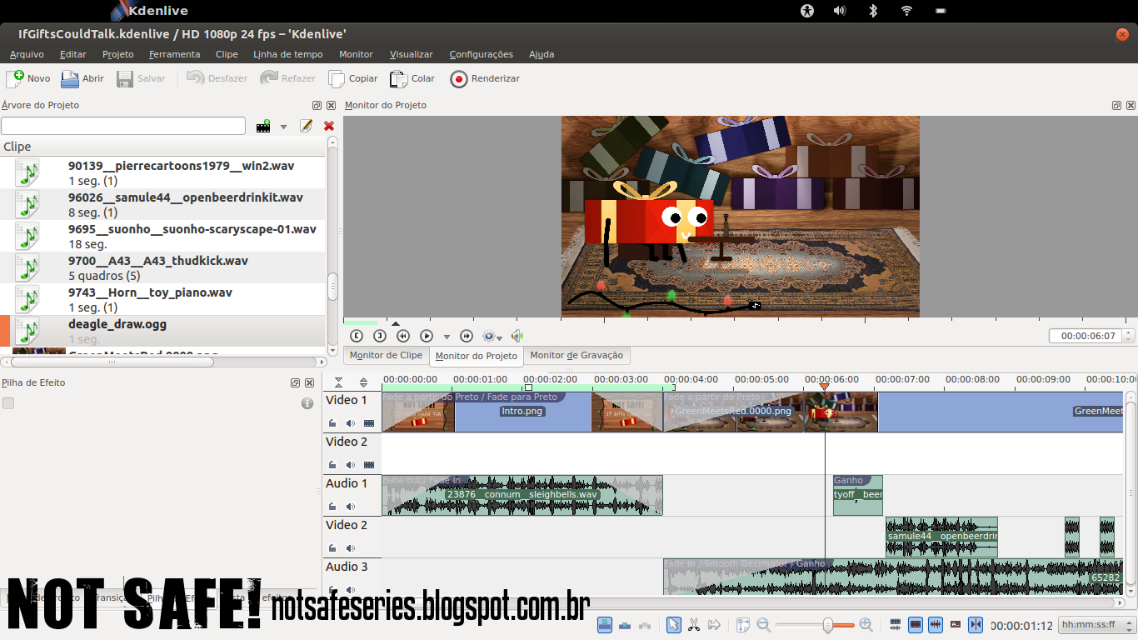
Task: Click the timeline zoom slider handle
Action: (828, 625)
